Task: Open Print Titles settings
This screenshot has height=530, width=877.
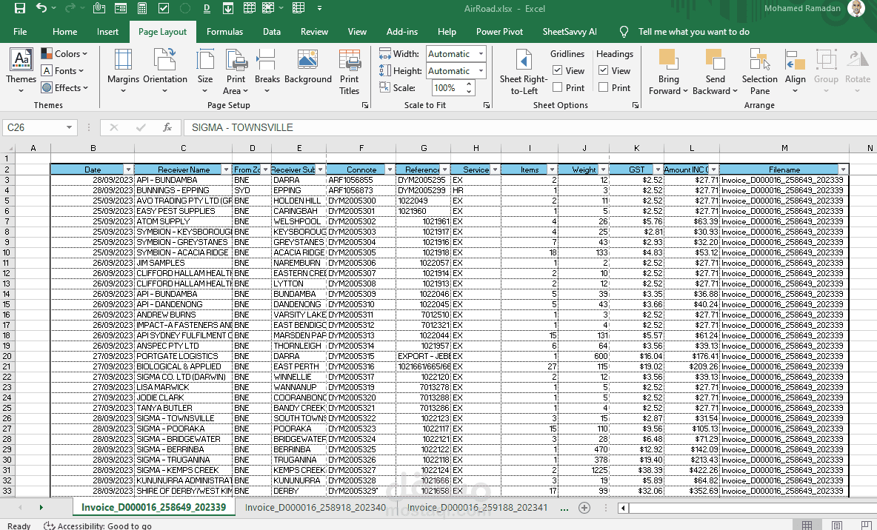Action: (349, 72)
